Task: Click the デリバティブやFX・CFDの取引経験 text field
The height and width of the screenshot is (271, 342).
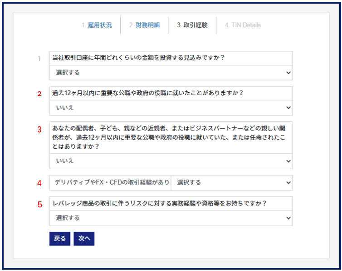Action: point(110,182)
